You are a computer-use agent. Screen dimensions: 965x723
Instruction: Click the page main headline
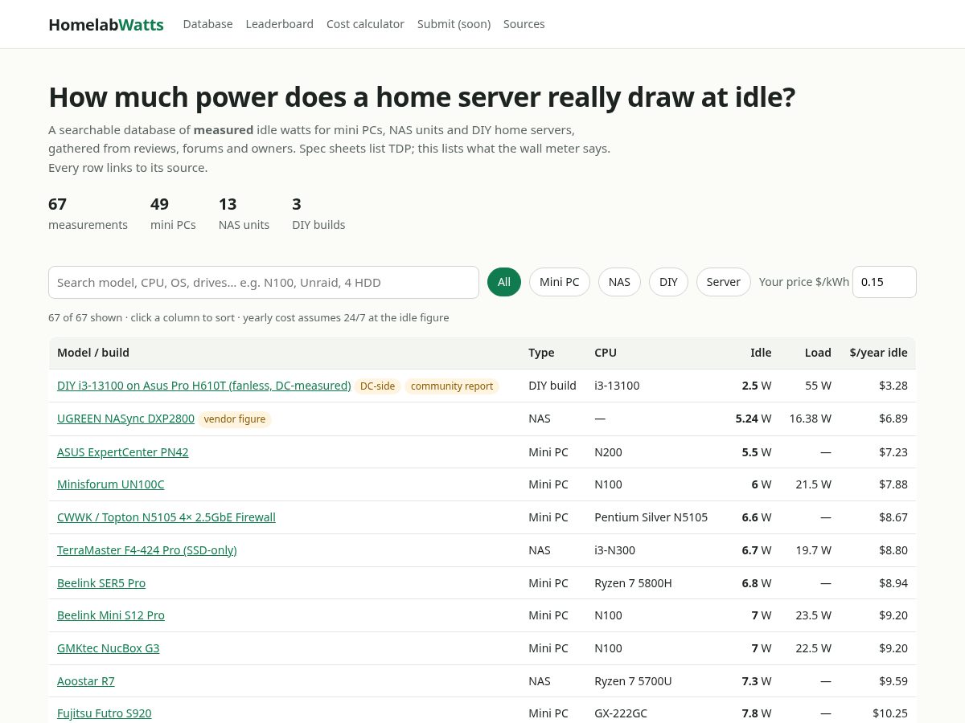422,97
